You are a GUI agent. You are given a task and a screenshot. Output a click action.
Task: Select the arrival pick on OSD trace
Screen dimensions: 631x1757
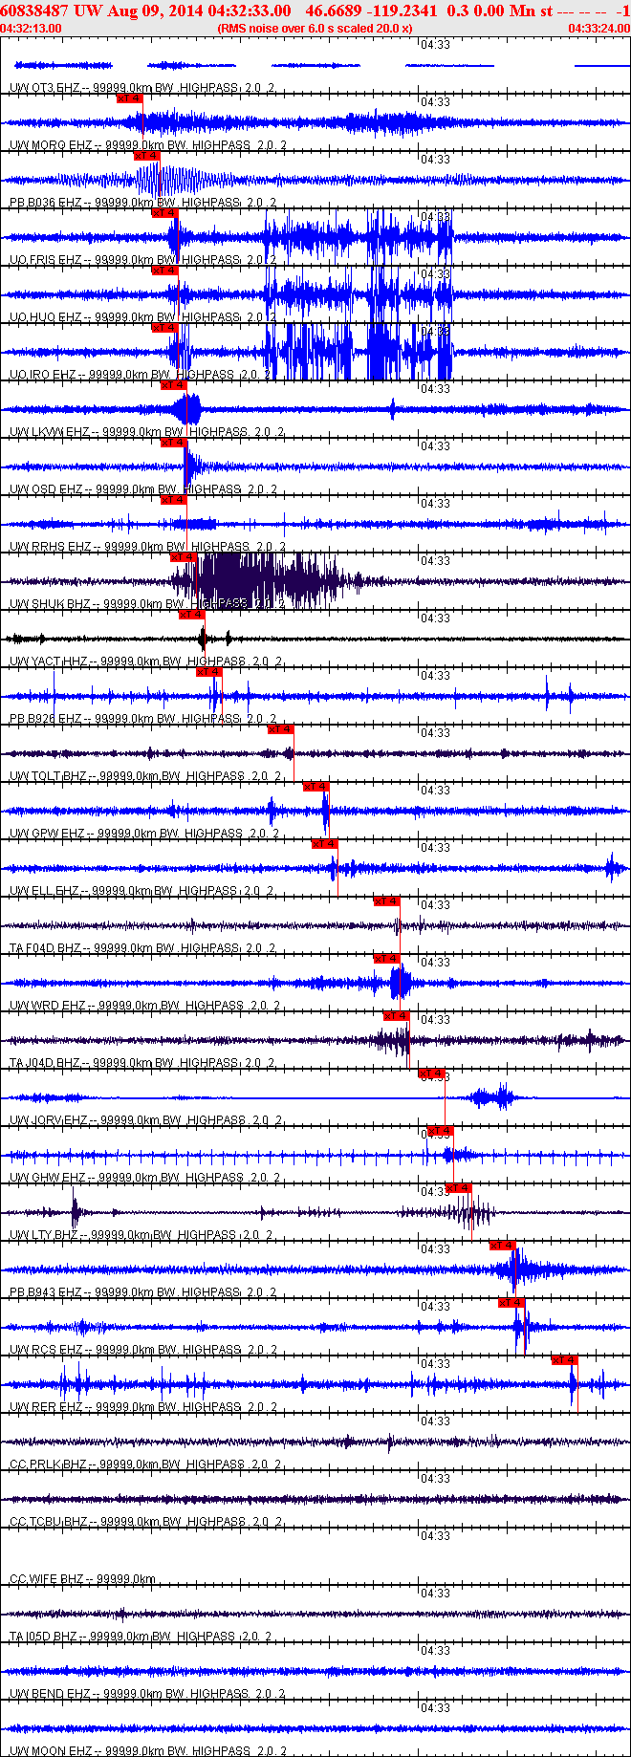point(173,442)
